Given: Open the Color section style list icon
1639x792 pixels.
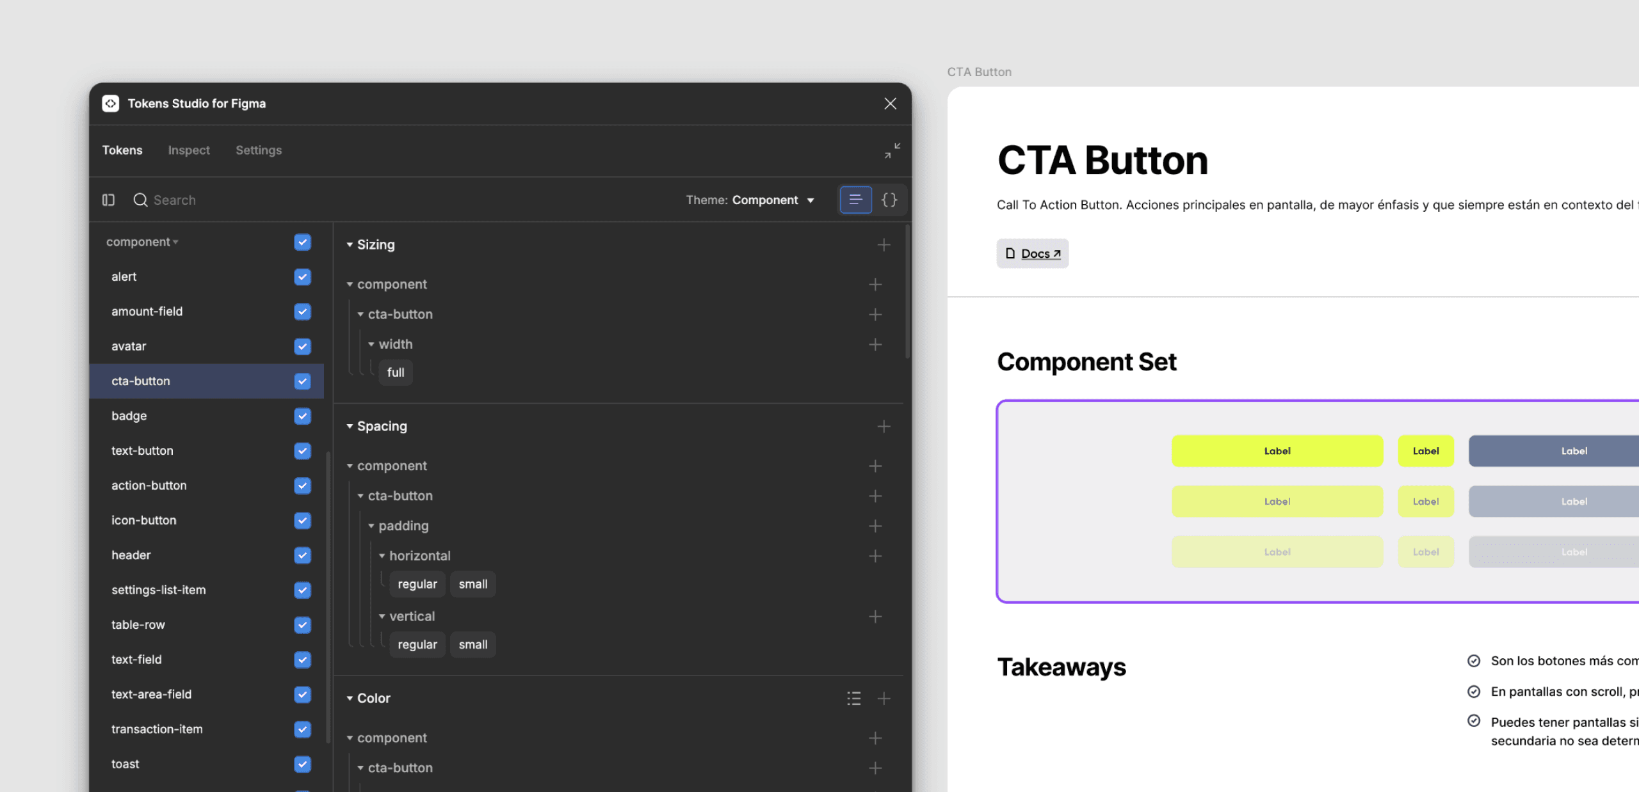Looking at the screenshot, I should [853, 698].
